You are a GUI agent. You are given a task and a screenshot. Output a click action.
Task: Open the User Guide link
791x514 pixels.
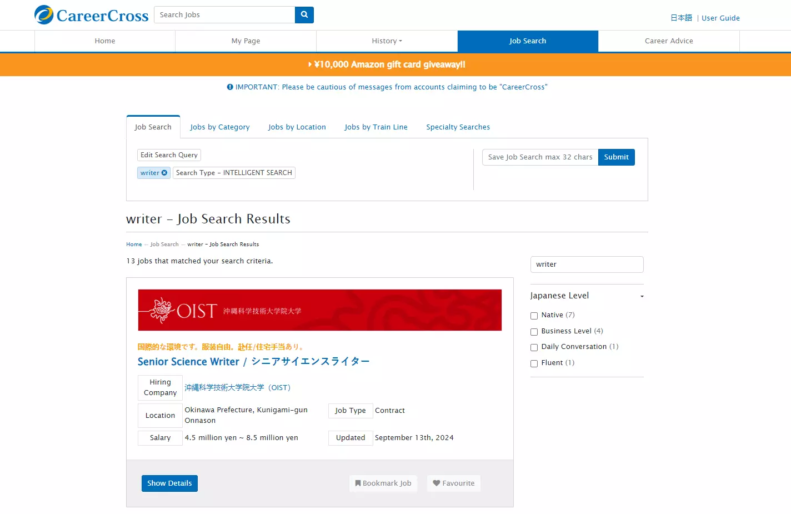point(720,18)
